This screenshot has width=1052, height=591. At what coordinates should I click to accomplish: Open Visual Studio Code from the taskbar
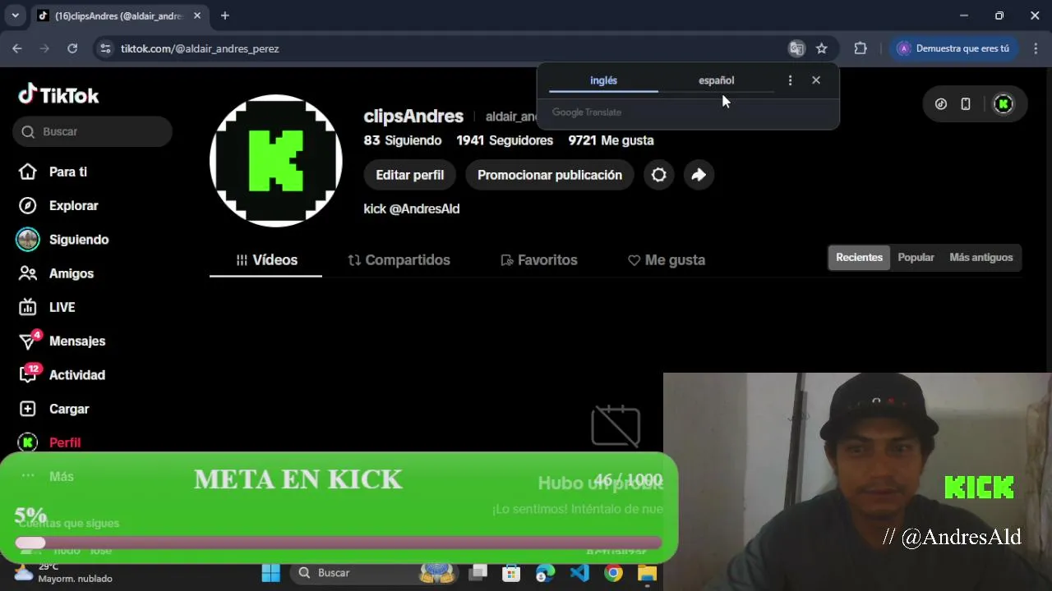point(579,573)
